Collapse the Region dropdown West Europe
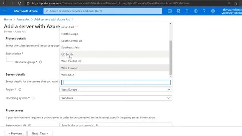Screen dimensions: 242x136 click(x=116, y=90)
